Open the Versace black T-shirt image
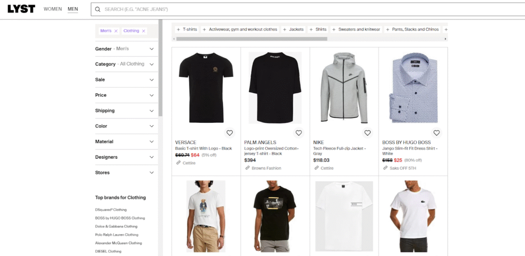Screen dimensions: 525x256 click(206, 88)
